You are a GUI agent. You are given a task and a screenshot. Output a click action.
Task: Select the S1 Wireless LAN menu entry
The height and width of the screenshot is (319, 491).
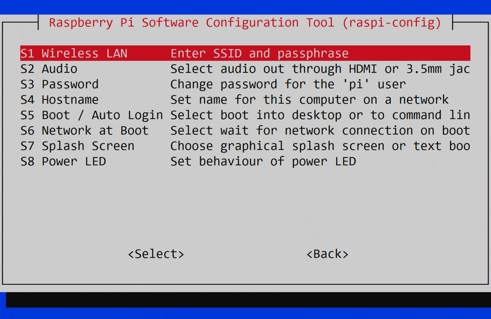coord(74,53)
